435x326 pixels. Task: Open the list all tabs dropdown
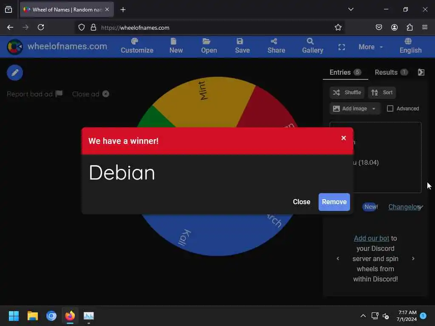(350, 9)
